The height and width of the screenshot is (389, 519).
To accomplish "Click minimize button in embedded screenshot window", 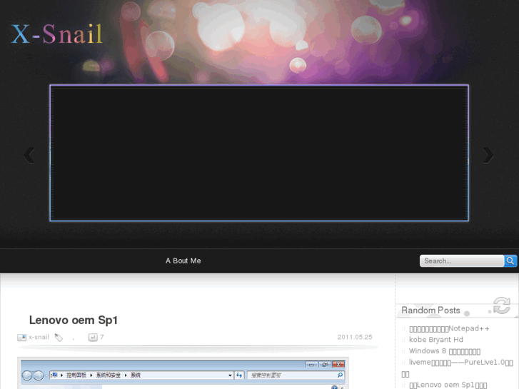I will tap(311, 365).
